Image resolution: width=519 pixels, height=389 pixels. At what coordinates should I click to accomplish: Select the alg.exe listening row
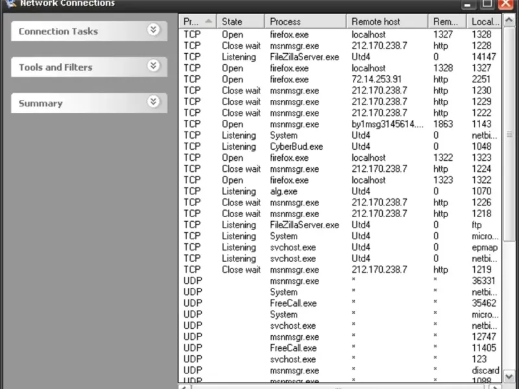point(340,191)
